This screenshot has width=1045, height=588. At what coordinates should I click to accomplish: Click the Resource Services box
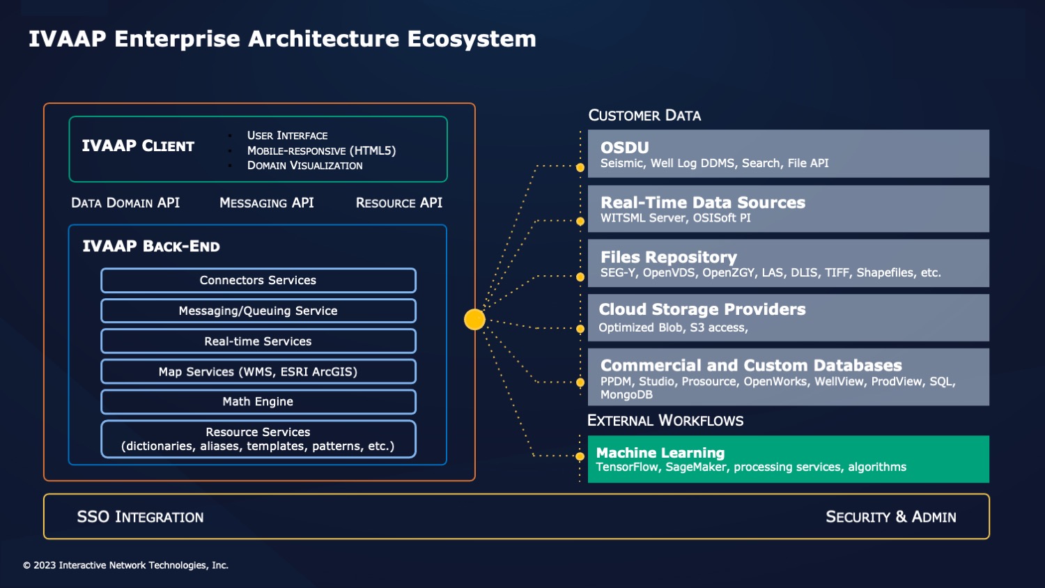click(258, 439)
